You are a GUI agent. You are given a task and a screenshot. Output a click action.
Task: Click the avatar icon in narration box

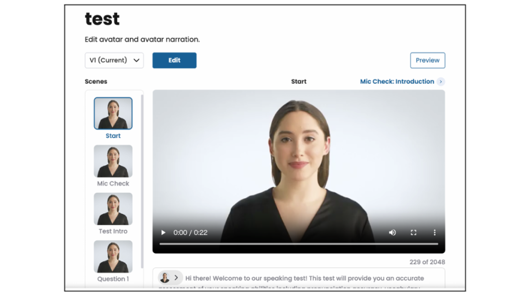[165, 278]
